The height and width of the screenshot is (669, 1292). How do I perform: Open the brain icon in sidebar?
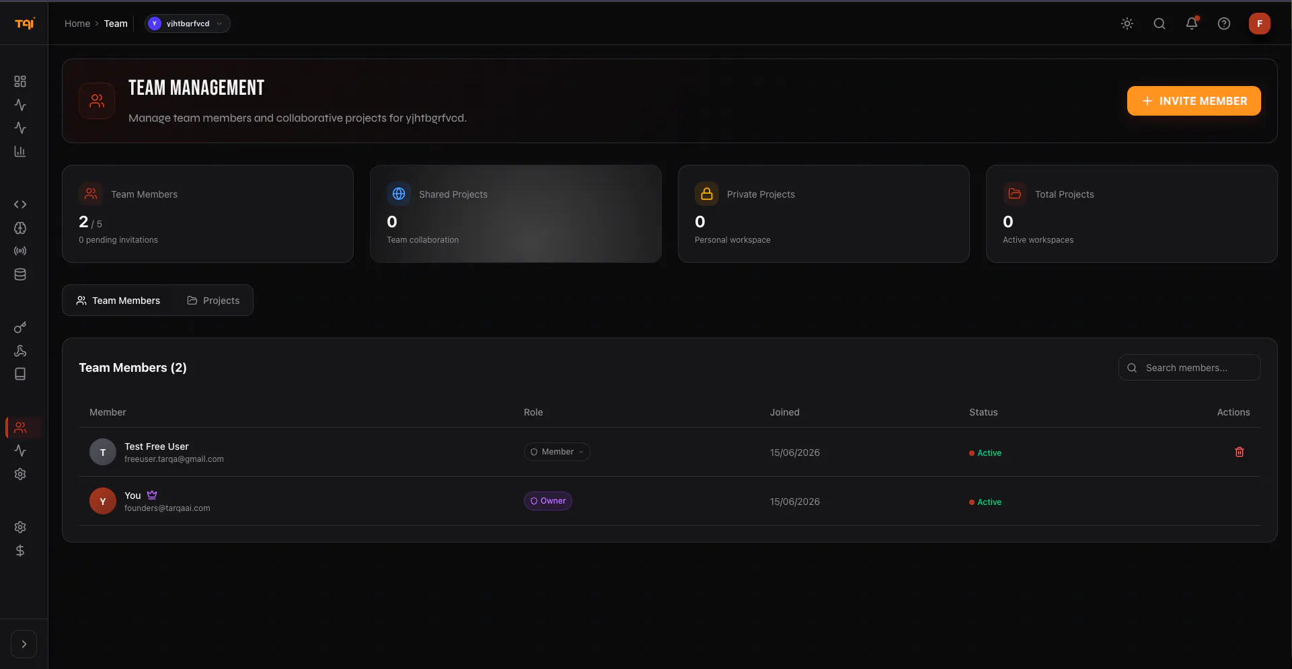(x=20, y=228)
